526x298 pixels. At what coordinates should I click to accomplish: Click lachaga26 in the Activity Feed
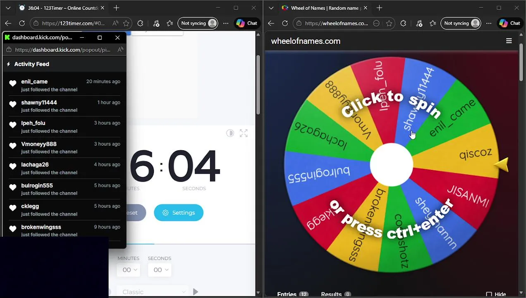(35, 165)
